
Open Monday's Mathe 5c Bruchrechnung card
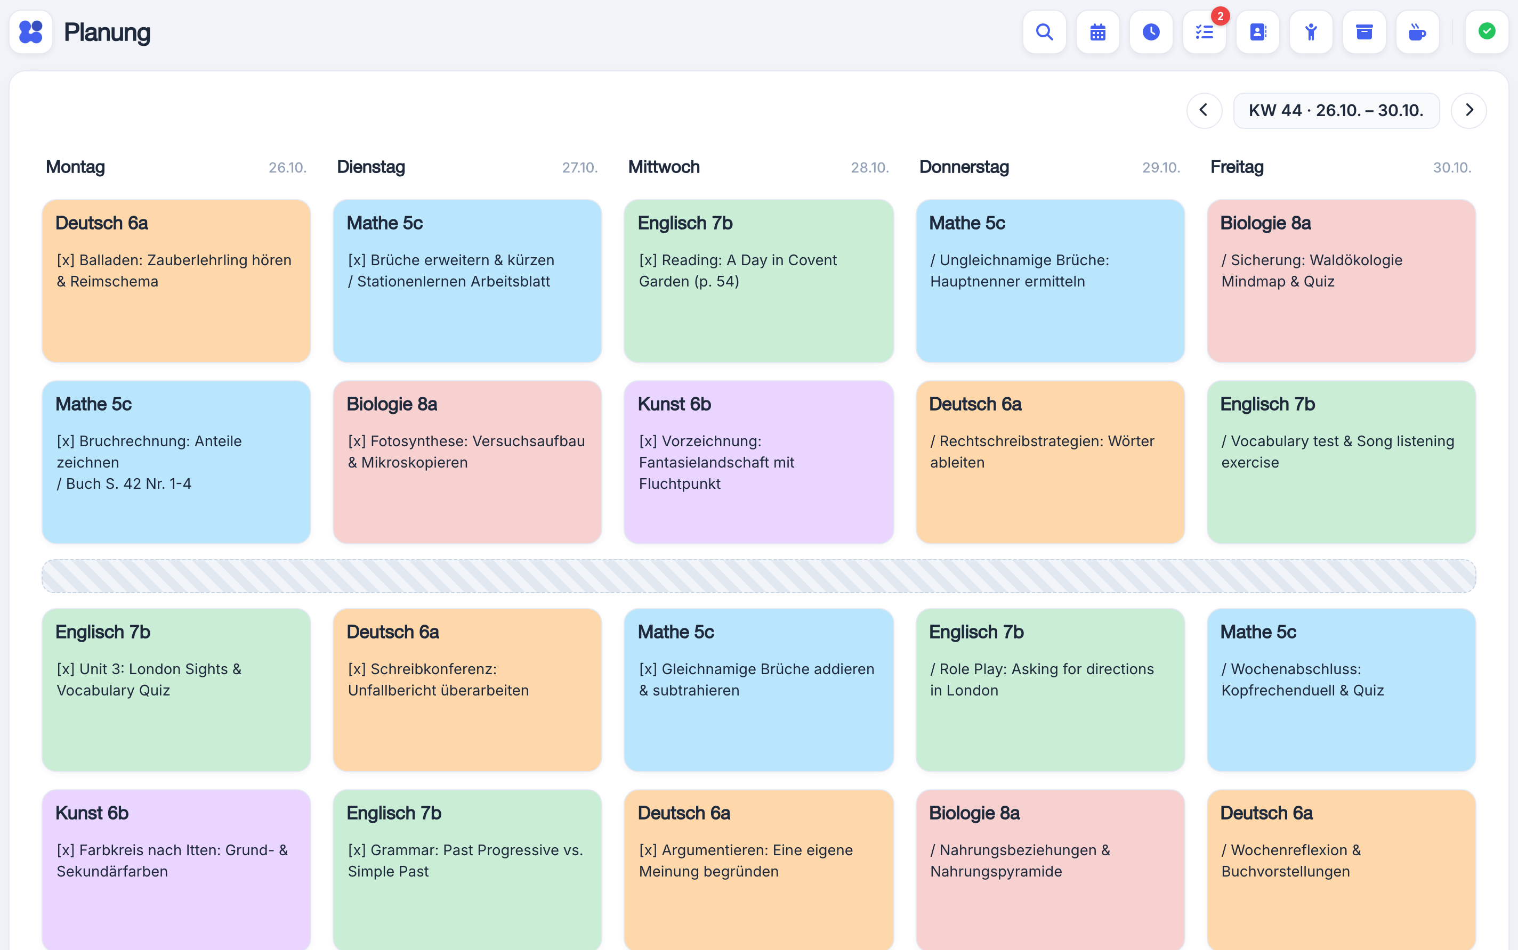click(176, 462)
